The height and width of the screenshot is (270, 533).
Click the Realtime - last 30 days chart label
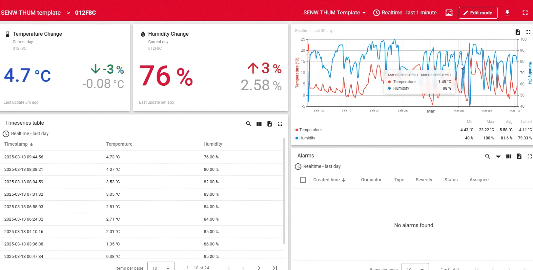coord(315,31)
